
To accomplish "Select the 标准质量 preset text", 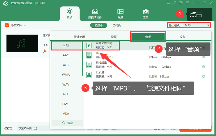I will tap(102, 63).
